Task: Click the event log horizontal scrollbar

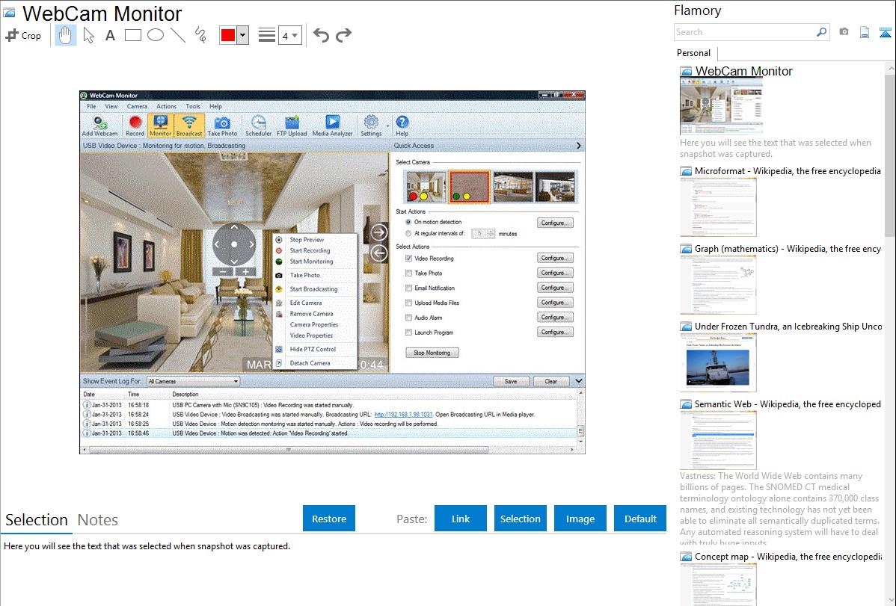Action: (x=289, y=450)
